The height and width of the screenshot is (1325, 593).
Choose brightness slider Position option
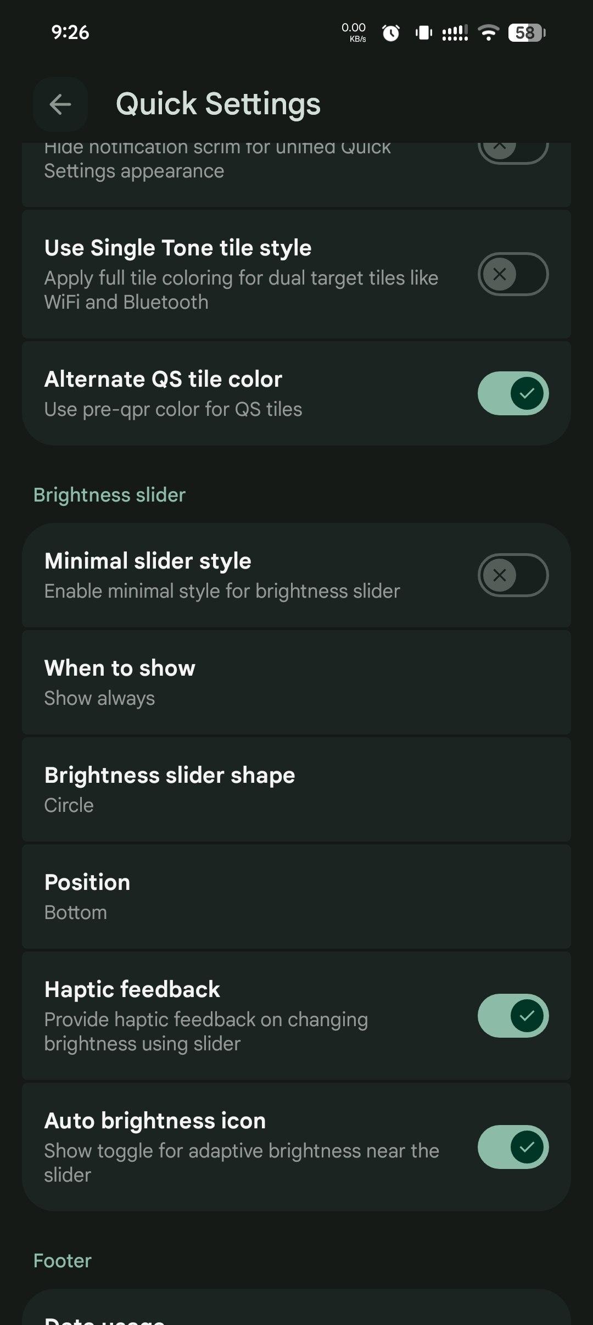coord(296,897)
